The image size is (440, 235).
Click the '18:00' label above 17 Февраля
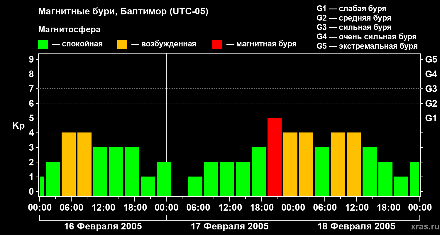[261, 208]
